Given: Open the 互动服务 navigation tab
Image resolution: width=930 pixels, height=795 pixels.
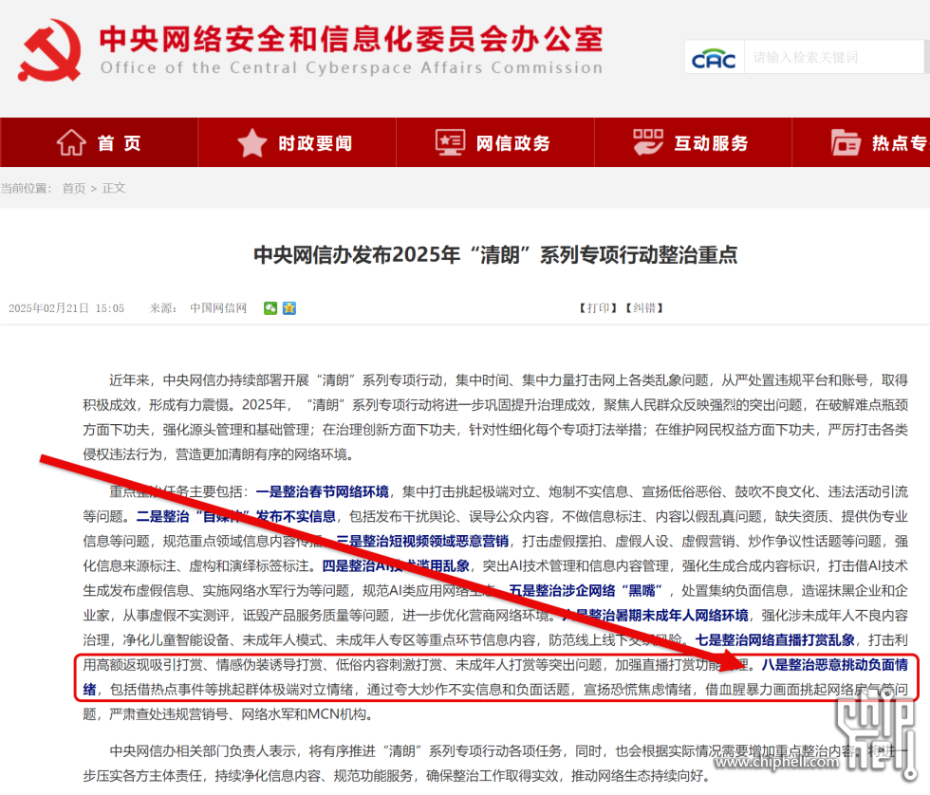Looking at the screenshot, I should tap(693, 142).
